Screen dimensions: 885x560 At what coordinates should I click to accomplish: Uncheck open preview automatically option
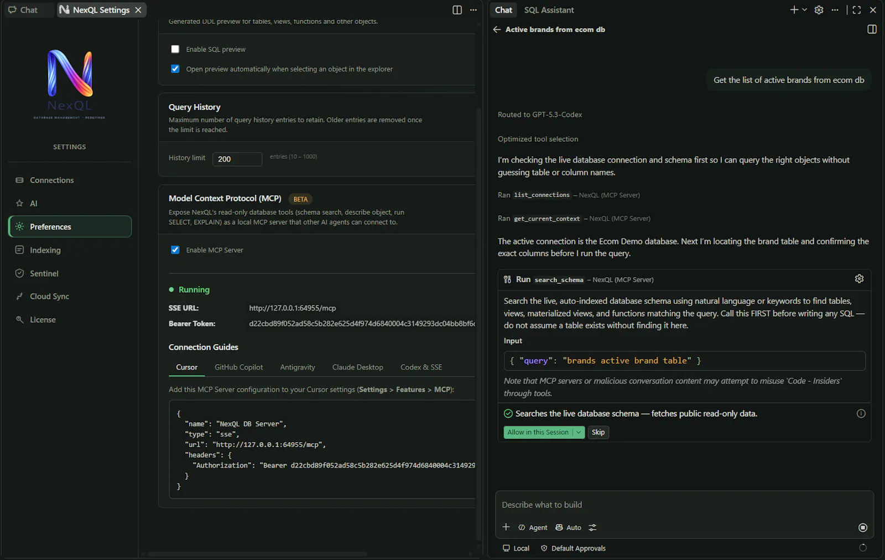pos(175,69)
